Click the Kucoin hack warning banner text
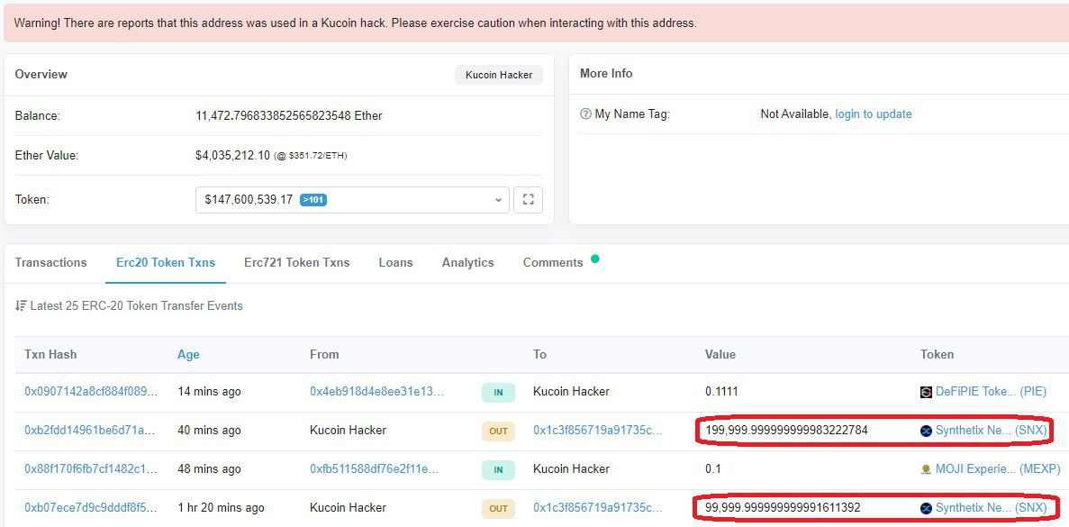The height and width of the screenshot is (527, 1069). pyautogui.click(x=355, y=23)
